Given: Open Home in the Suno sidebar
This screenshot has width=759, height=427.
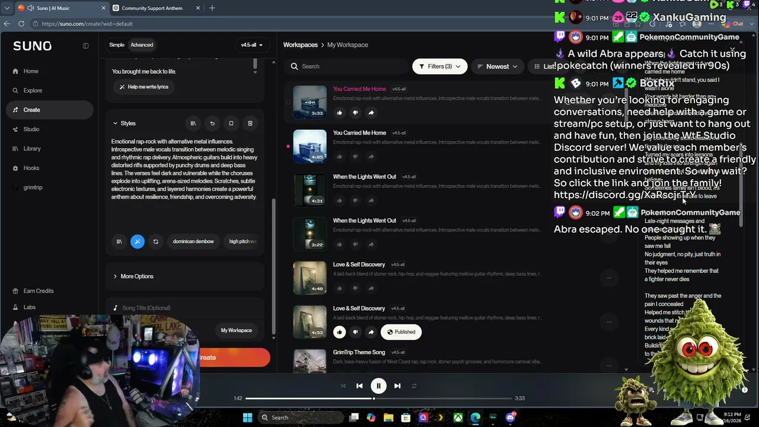Looking at the screenshot, I should click(x=30, y=71).
